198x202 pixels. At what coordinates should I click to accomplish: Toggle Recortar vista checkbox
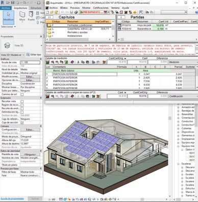pos(22,102)
